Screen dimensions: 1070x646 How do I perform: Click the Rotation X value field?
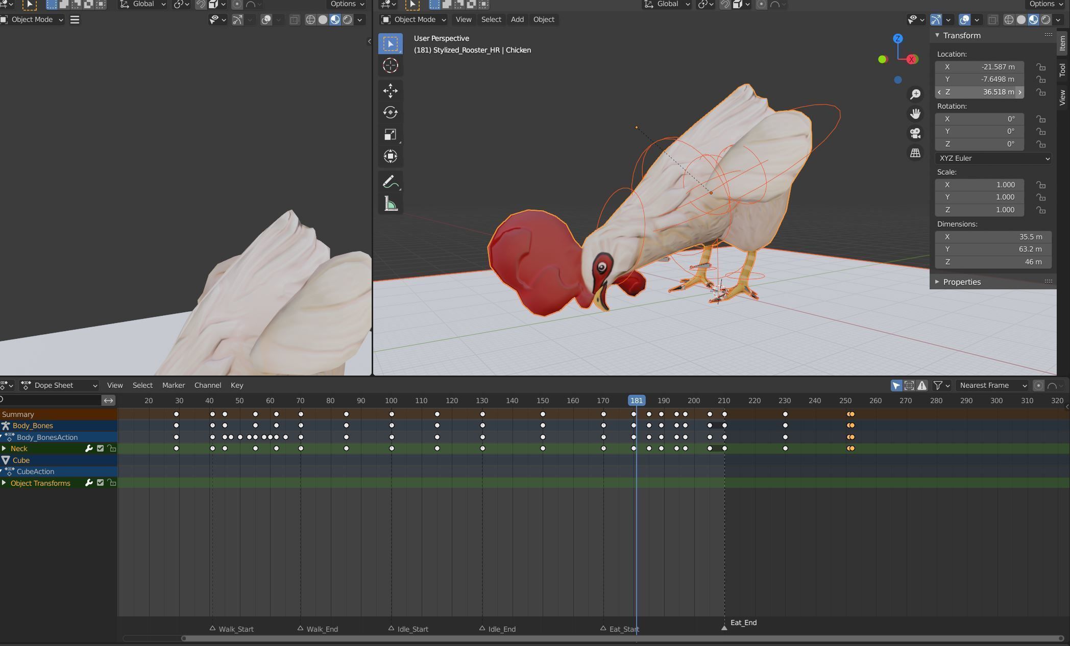coord(979,119)
